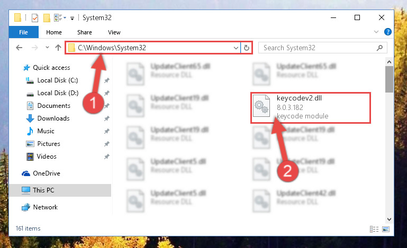Click the Properties checkmark quick access icon
This screenshot has height=248, width=407.
point(35,18)
